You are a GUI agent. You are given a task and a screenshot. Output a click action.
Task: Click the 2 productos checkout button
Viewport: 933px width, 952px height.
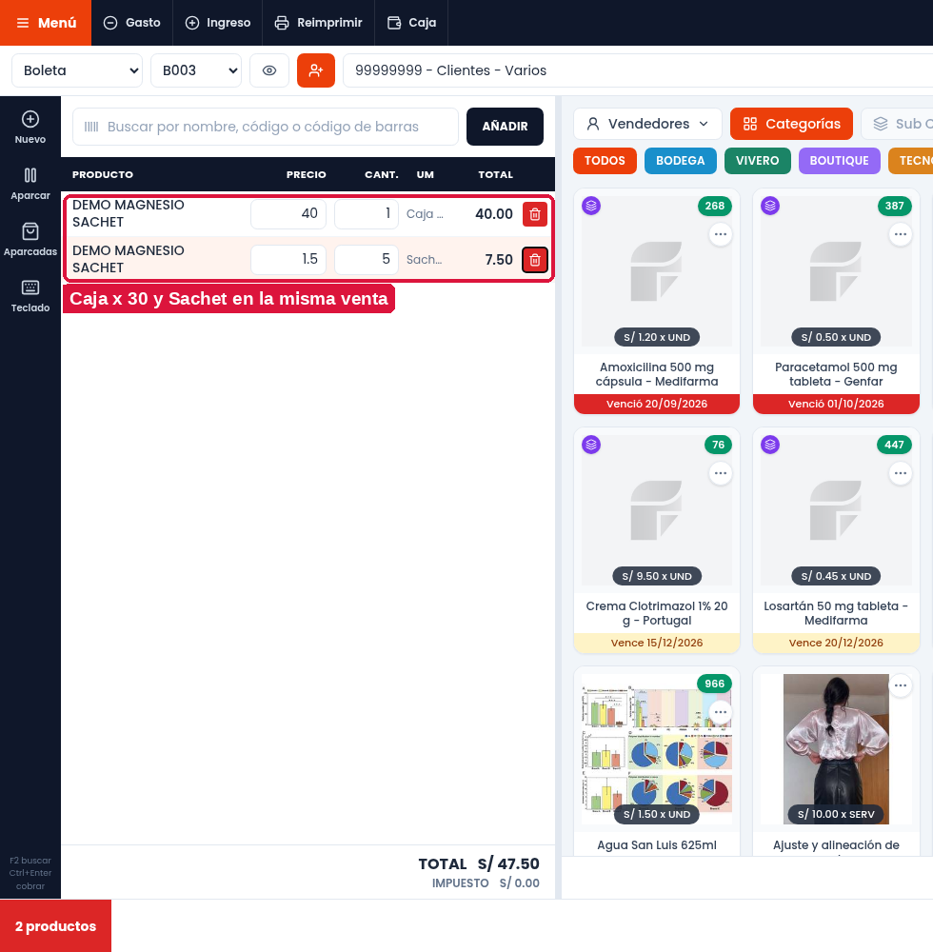tap(56, 926)
